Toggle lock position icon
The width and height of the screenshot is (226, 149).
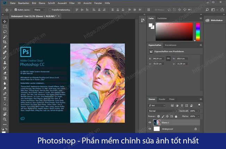coord(167,116)
